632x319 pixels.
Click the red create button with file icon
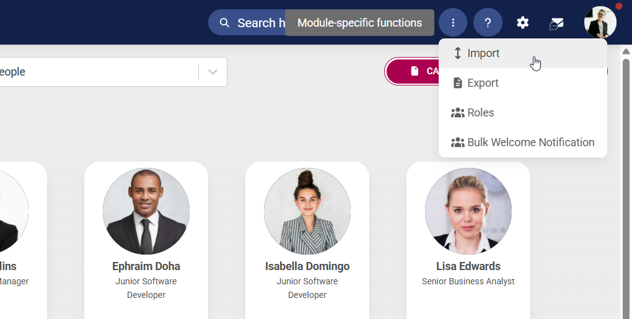[x=412, y=71]
